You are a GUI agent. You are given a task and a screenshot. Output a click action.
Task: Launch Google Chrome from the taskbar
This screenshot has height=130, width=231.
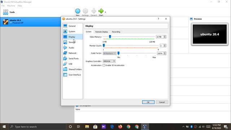click(x=128, y=127)
